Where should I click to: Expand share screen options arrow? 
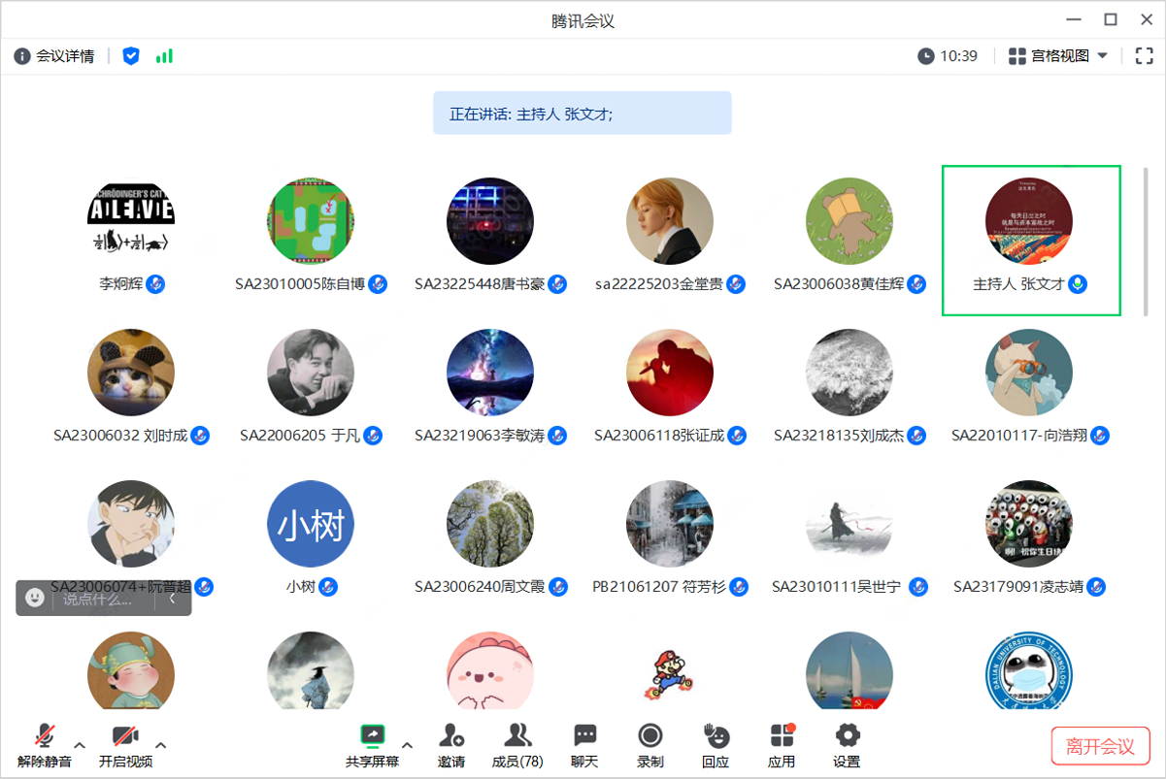(x=408, y=745)
